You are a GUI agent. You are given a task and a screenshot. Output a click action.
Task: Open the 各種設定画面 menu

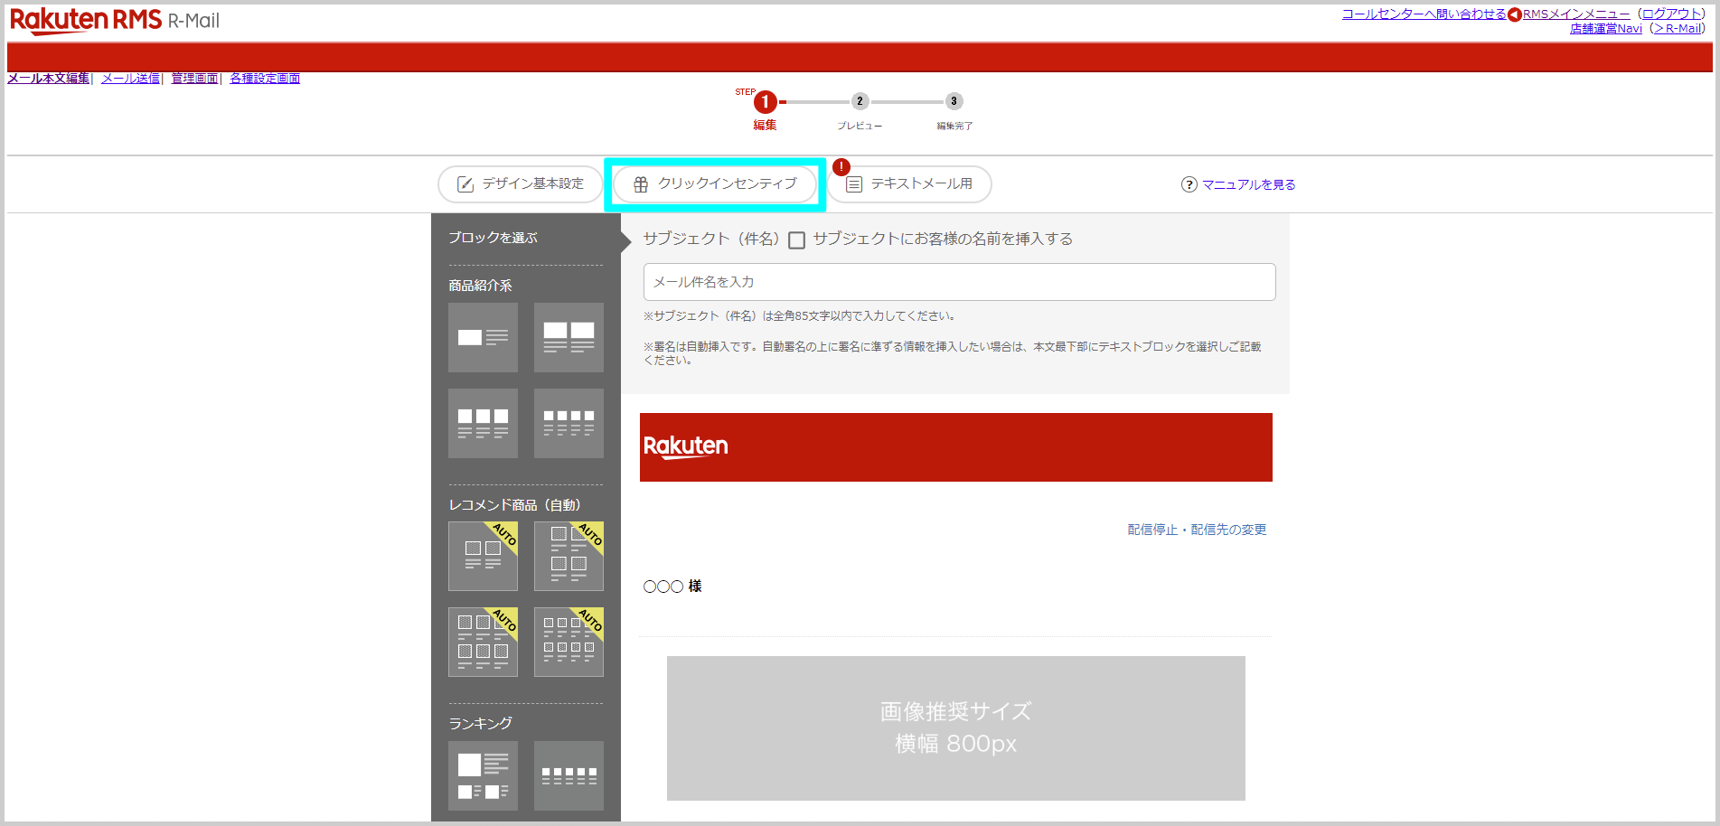[x=265, y=79]
